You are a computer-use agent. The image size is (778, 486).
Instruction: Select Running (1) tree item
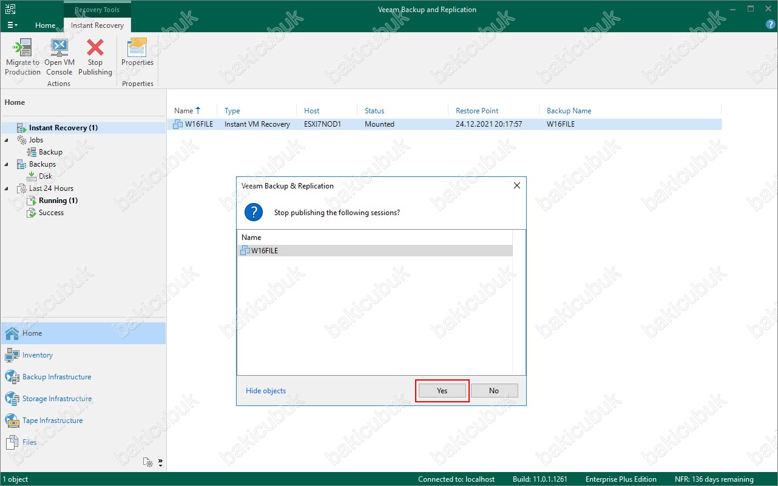(58, 201)
